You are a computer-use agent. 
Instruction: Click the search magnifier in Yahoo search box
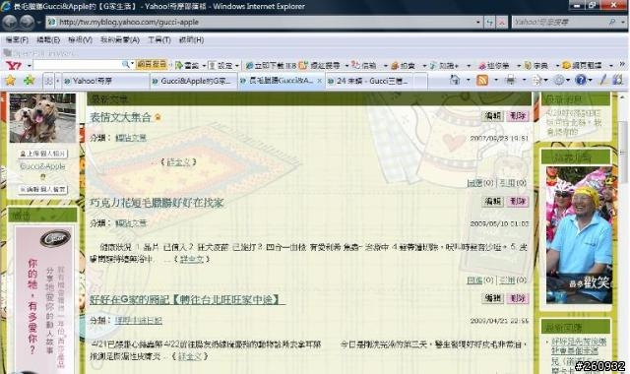tap(611, 22)
